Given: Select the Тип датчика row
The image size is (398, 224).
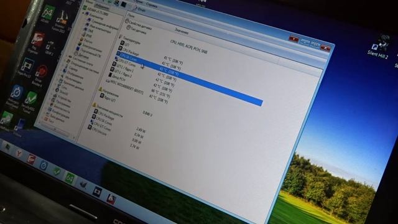Looking at the screenshot, I should click(137, 30).
